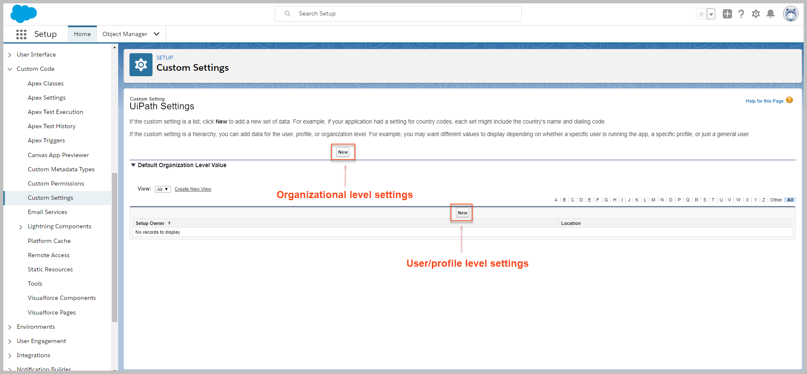Select Custom Settings in sidebar

(x=50, y=198)
